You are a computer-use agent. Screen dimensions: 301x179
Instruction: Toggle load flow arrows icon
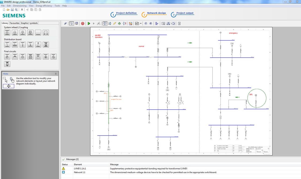click(x=110, y=23)
